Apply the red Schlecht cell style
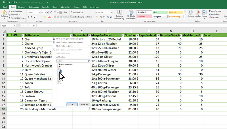The height and width of the screenshot is (129, 227). [x=144, y=17]
